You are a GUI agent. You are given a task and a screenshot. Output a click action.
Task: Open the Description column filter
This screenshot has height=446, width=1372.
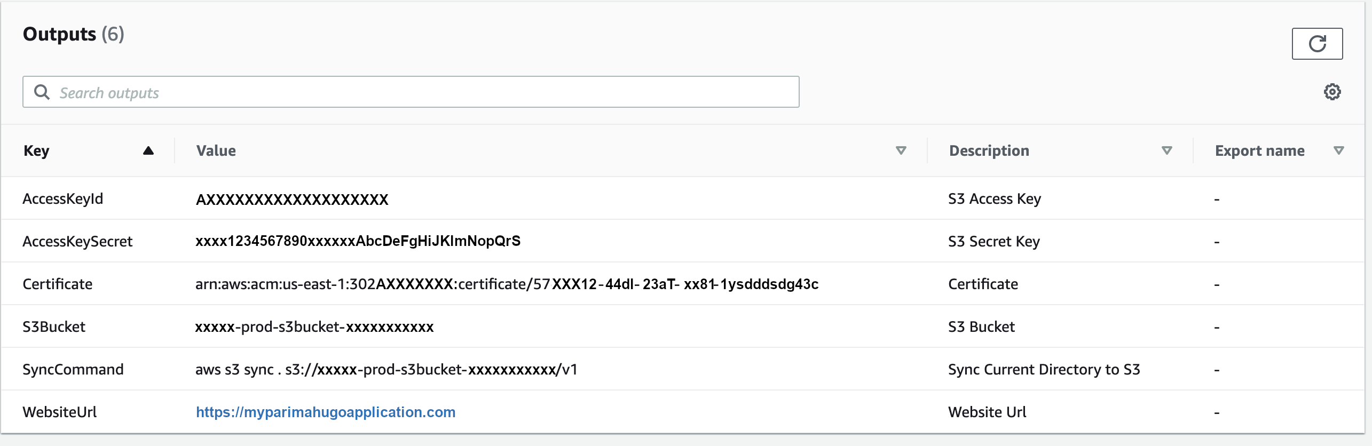(1166, 150)
